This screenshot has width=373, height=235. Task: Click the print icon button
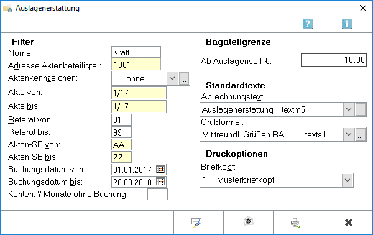(296, 223)
